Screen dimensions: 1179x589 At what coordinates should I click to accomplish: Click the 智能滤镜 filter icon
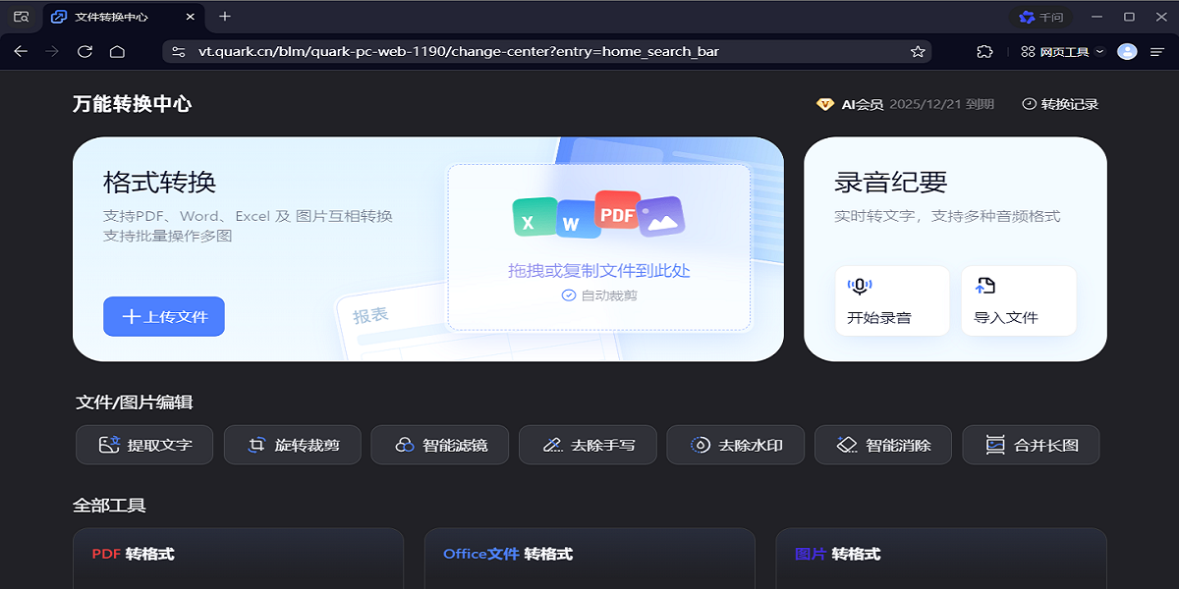pyautogui.click(x=405, y=445)
